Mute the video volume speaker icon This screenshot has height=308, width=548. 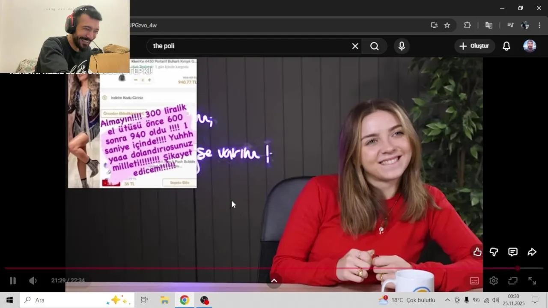[x=33, y=281]
